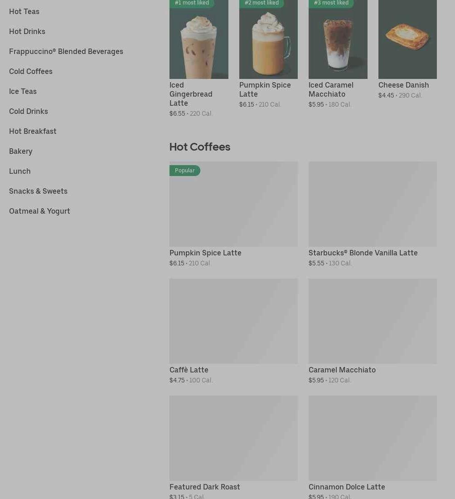Open the Ice Teas category

click(23, 91)
